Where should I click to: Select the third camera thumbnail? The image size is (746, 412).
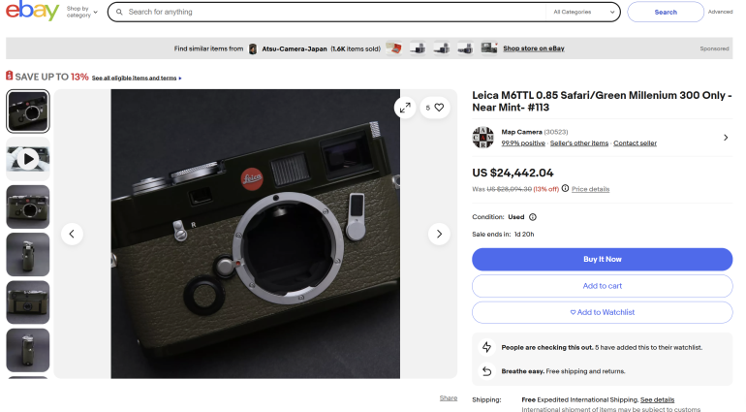click(x=27, y=206)
